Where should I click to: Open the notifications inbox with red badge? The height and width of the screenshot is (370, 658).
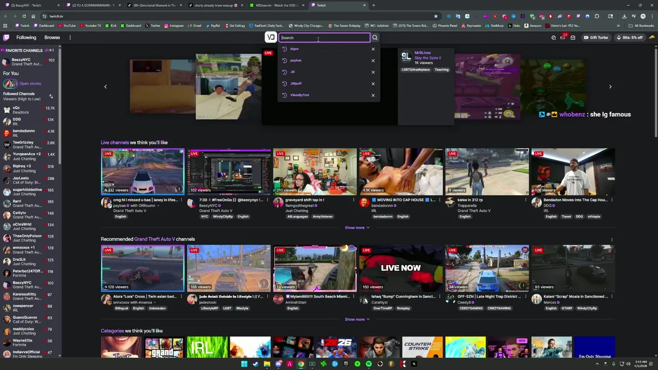pyautogui.click(x=563, y=38)
